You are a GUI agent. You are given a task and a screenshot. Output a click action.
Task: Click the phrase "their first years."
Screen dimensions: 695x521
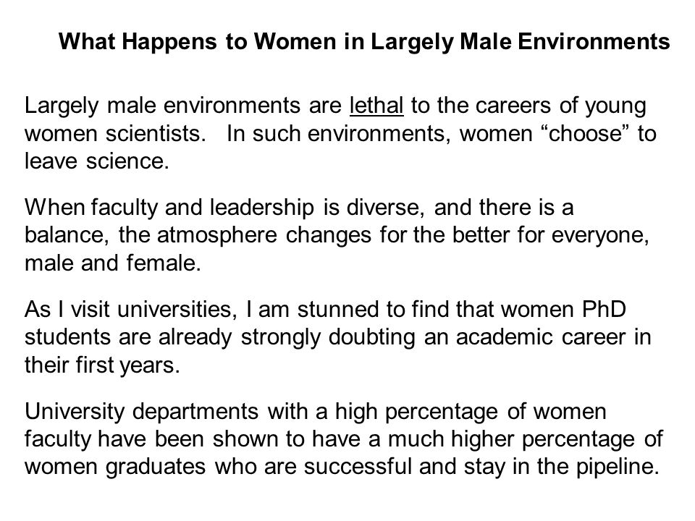102,365
